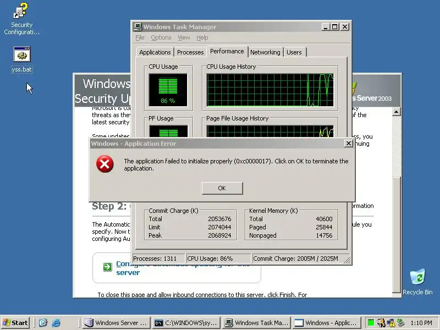
Task: Click the keys security tray icon
Action: (x=381, y=323)
